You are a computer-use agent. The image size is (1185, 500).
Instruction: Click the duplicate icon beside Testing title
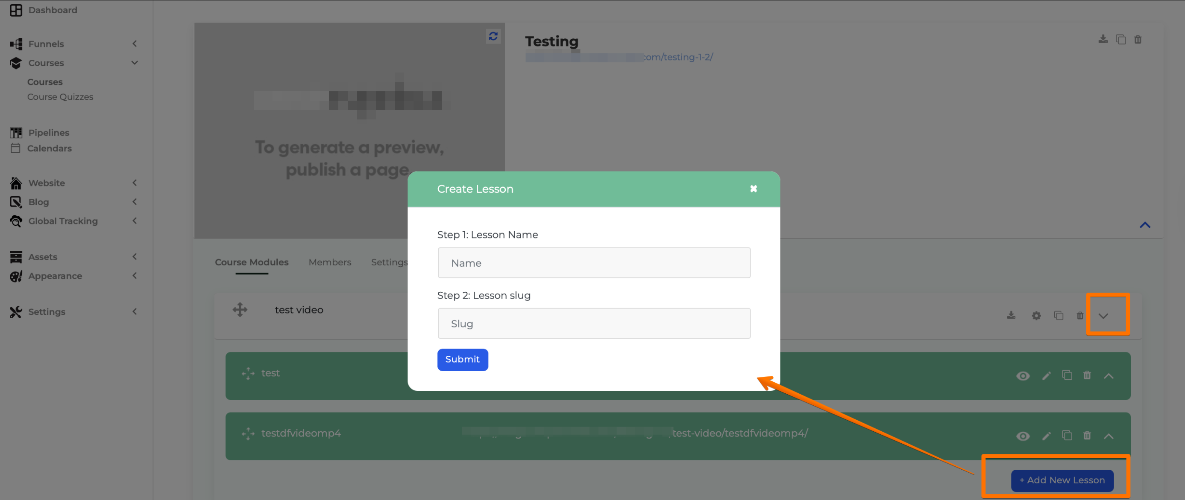[x=1120, y=40]
